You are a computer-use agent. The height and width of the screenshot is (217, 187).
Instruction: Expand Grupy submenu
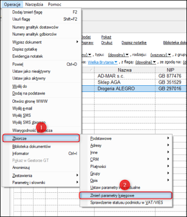pos(127,174)
